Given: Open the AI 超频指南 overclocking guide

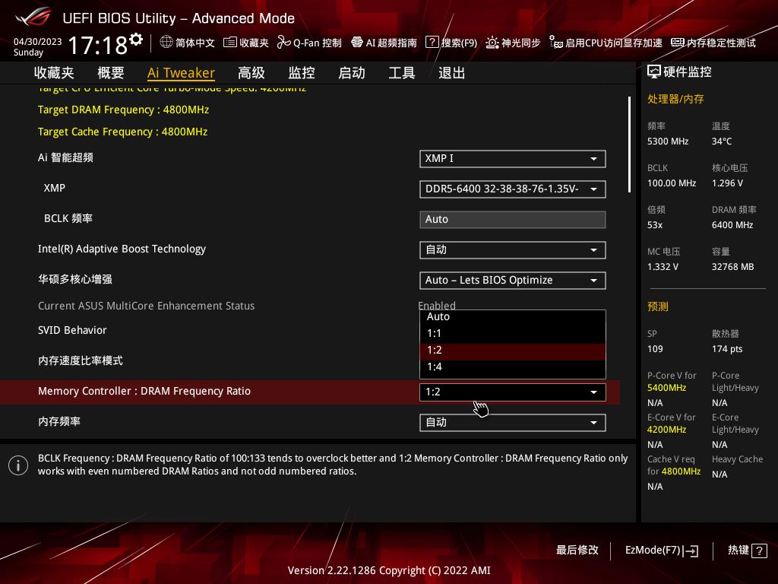Looking at the screenshot, I should 385,43.
